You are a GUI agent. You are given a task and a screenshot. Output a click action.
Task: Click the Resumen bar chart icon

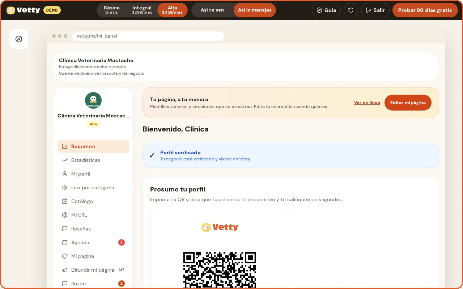point(65,146)
